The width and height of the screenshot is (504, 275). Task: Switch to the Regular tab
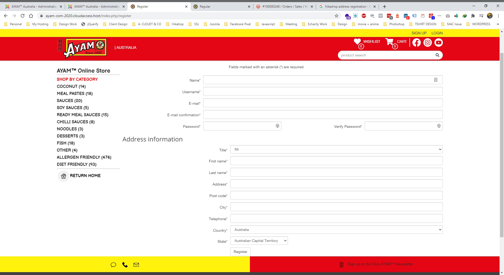tap(222, 7)
